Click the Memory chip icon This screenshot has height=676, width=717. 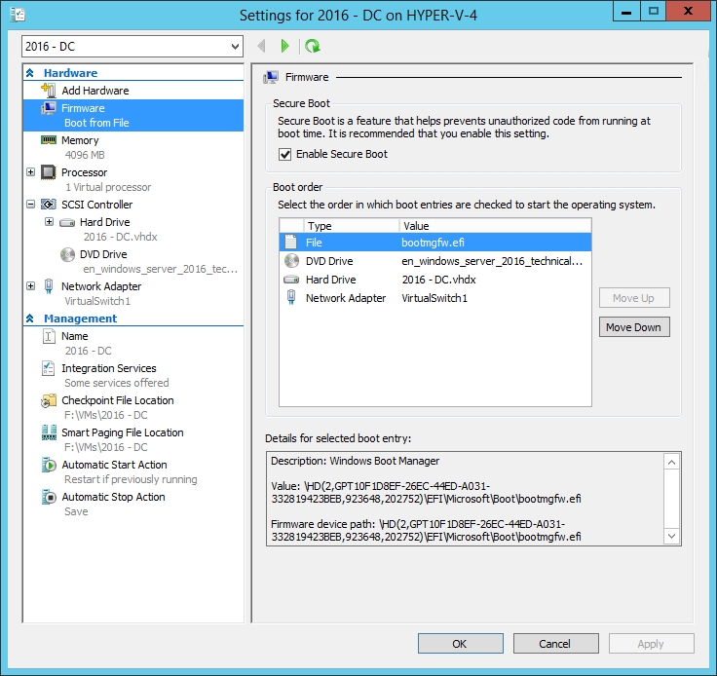coord(49,140)
